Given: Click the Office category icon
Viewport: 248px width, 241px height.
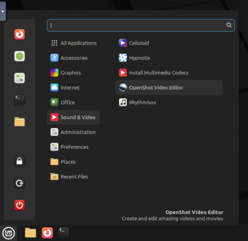Looking at the screenshot, I should (x=54, y=102).
